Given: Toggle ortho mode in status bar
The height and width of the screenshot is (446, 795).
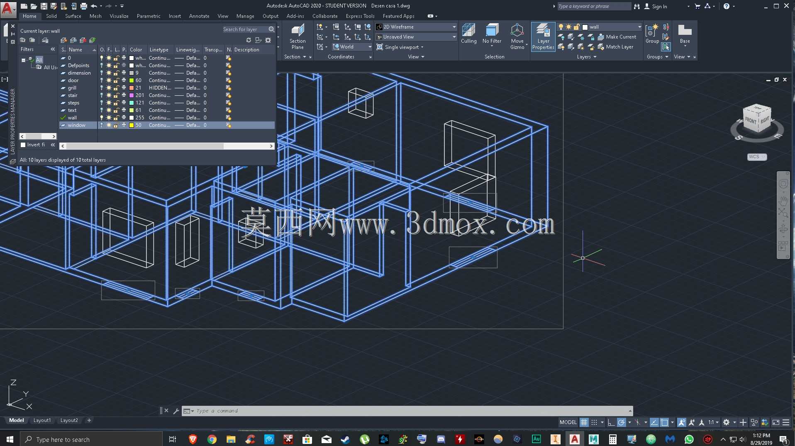Looking at the screenshot, I should tap(611, 422).
